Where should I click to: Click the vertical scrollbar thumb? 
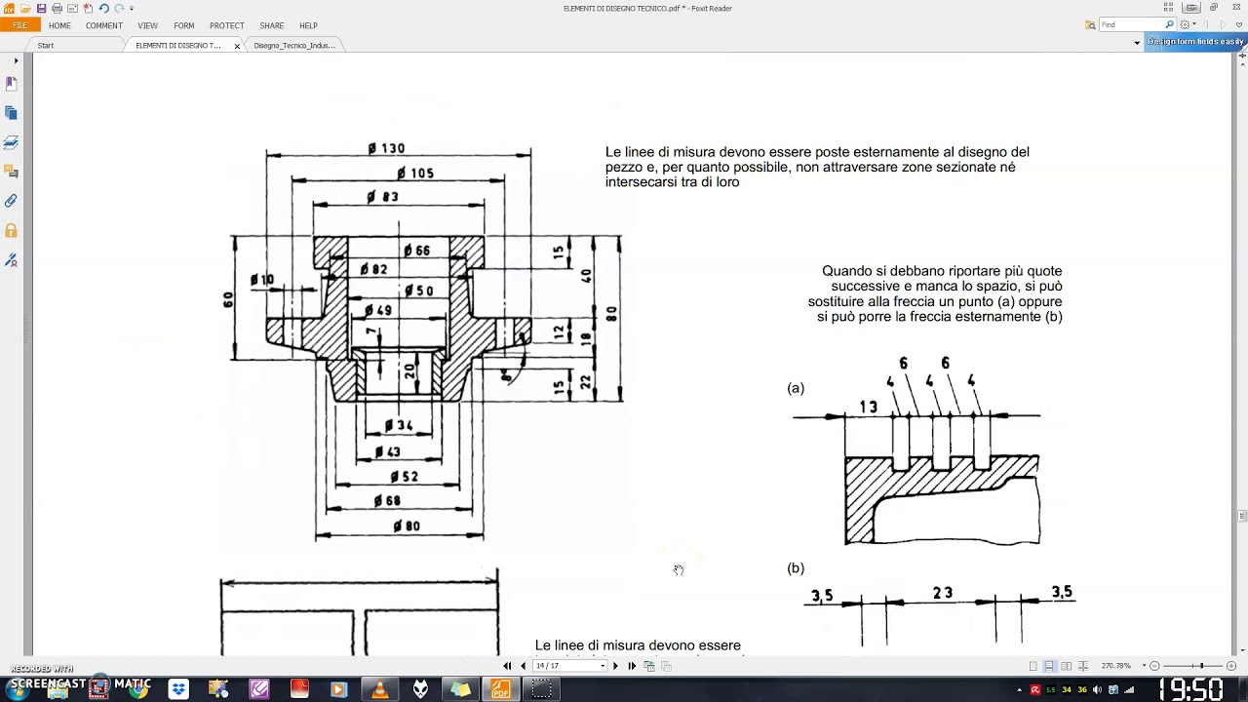coord(1242,516)
